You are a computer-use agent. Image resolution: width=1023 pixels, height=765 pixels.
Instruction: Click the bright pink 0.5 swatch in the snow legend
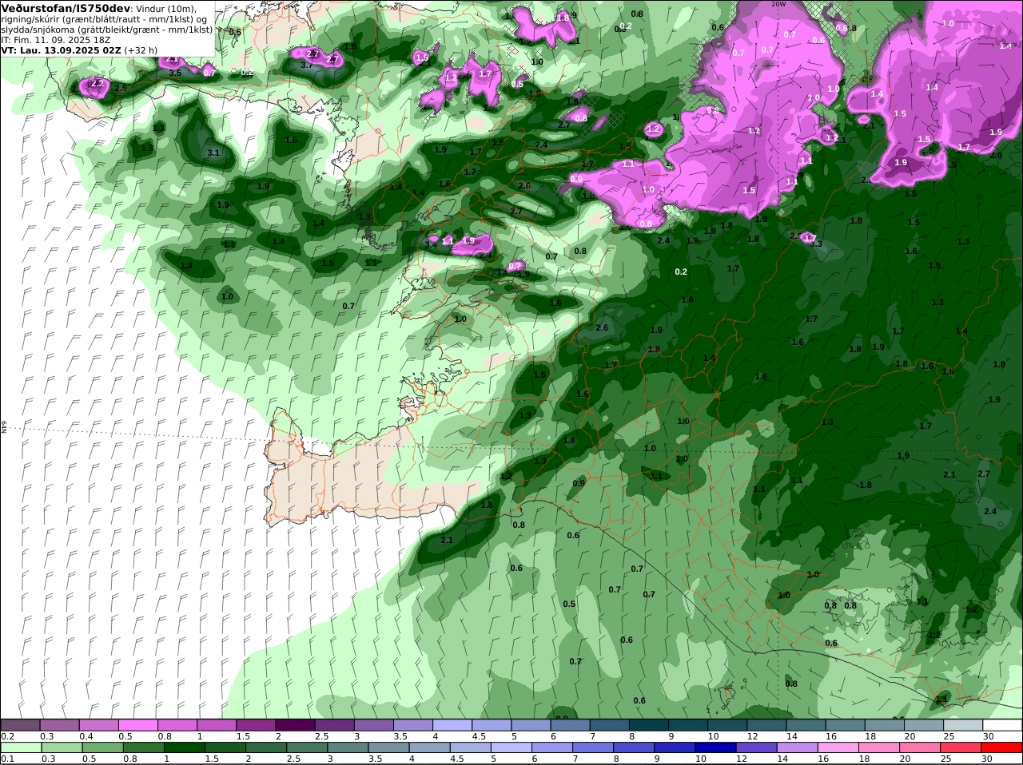pyautogui.click(x=138, y=724)
